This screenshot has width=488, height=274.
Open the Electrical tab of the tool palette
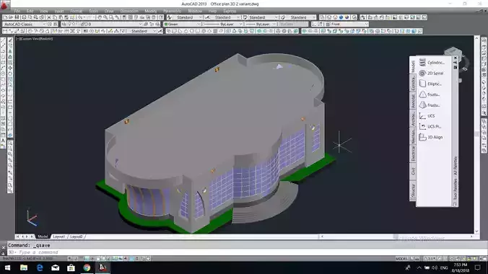click(413, 154)
